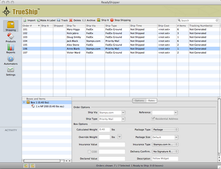This screenshot has height=169, width=221.
Task: Enable the COD checkbox
Action: click(89, 152)
